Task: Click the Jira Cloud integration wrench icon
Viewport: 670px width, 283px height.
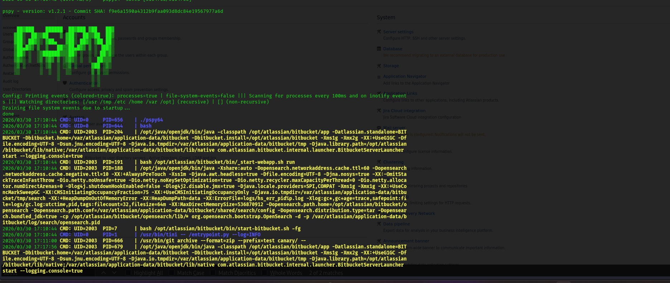Action: 379,111
